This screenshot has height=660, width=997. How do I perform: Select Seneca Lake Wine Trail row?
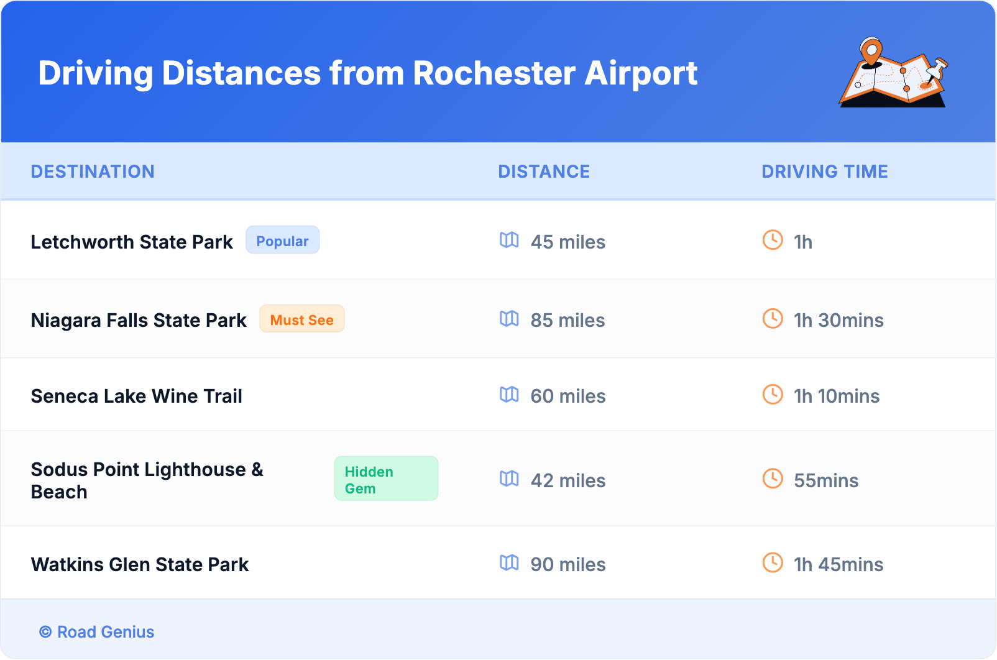coord(137,396)
